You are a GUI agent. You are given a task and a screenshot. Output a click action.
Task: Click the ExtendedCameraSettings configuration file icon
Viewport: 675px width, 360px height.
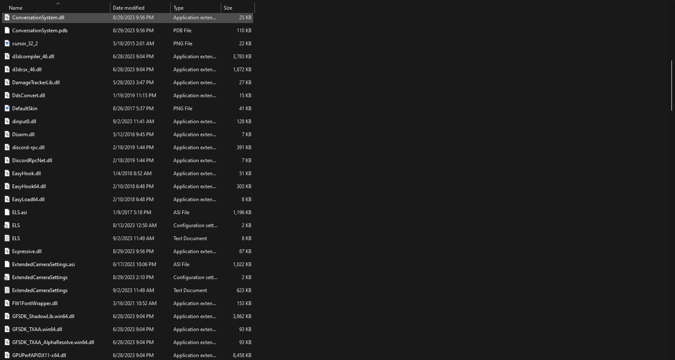tap(7, 277)
